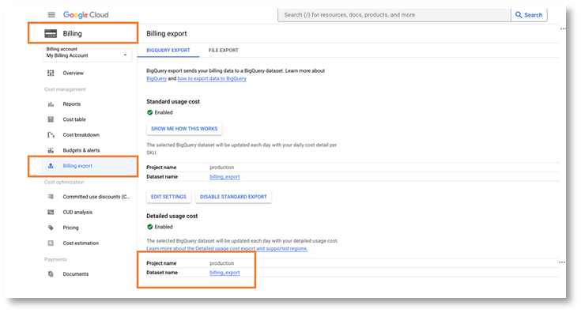Click the Detailed usage cost heading

[x=172, y=216]
